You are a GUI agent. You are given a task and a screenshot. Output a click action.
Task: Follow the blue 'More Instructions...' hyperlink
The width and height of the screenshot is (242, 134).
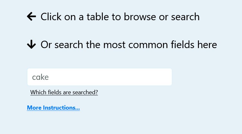53,108
